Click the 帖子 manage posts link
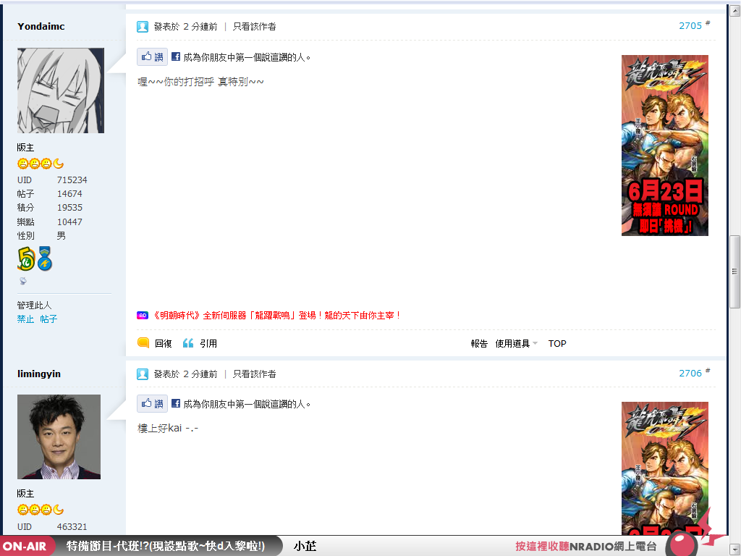The width and height of the screenshot is (741, 556). click(x=48, y=319)
